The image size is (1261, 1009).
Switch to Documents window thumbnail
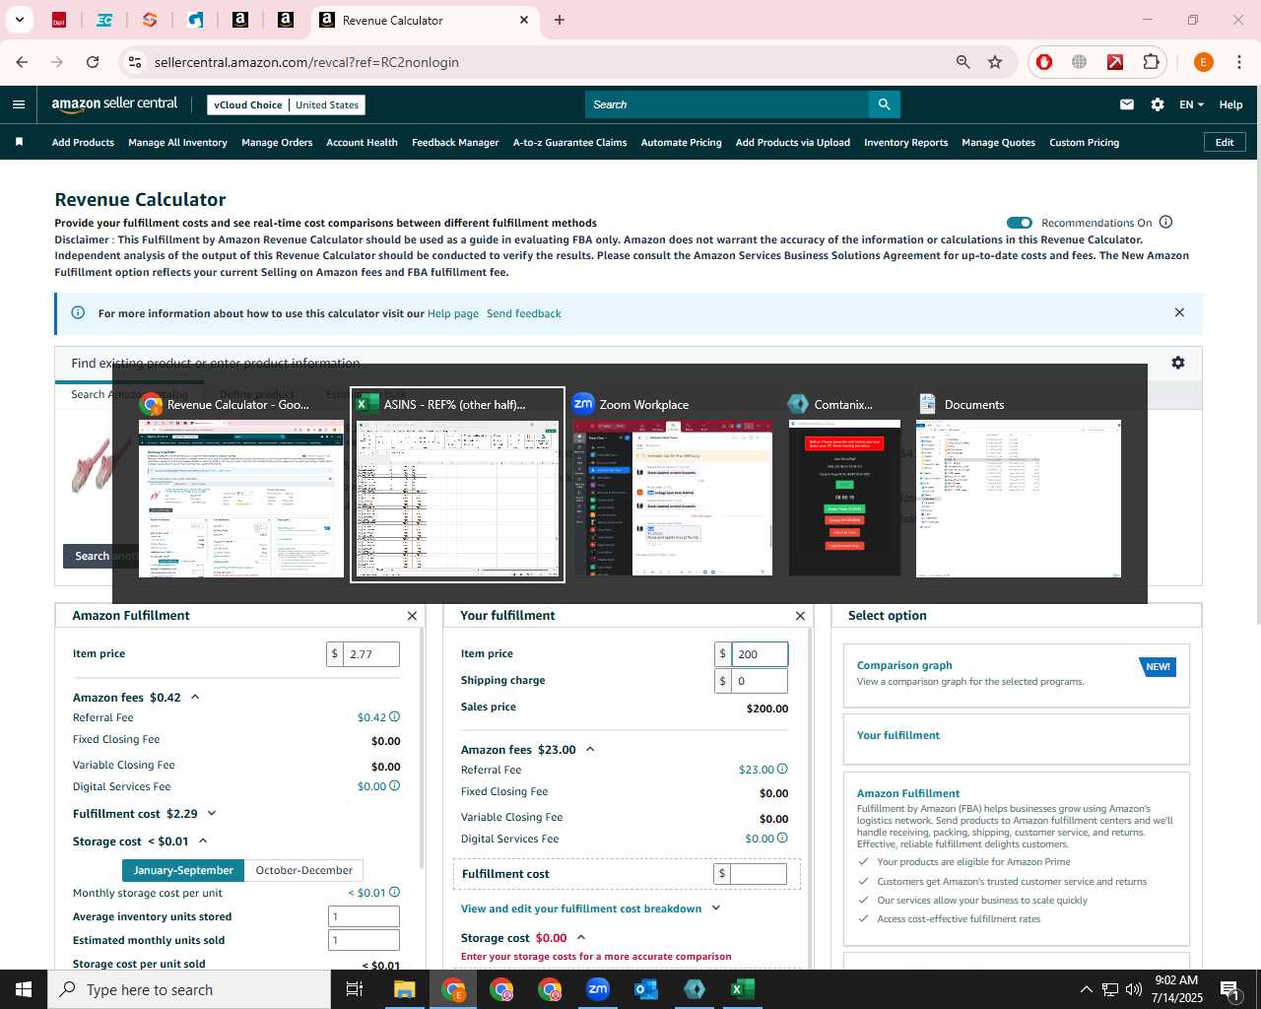(x=1019, y=485)
